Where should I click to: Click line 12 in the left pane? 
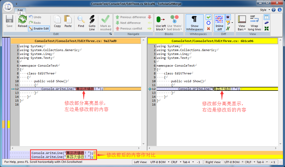click(x=80, y=89)
